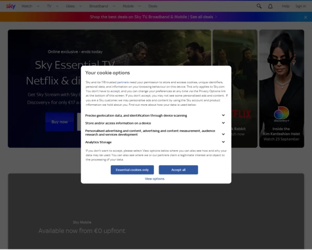This screenshot has height=250, width=312.
Task: Click the discovery+ logo on the card
Action: [281, 114]
